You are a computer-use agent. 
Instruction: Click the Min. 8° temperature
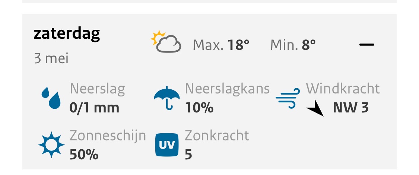(293, 45)
